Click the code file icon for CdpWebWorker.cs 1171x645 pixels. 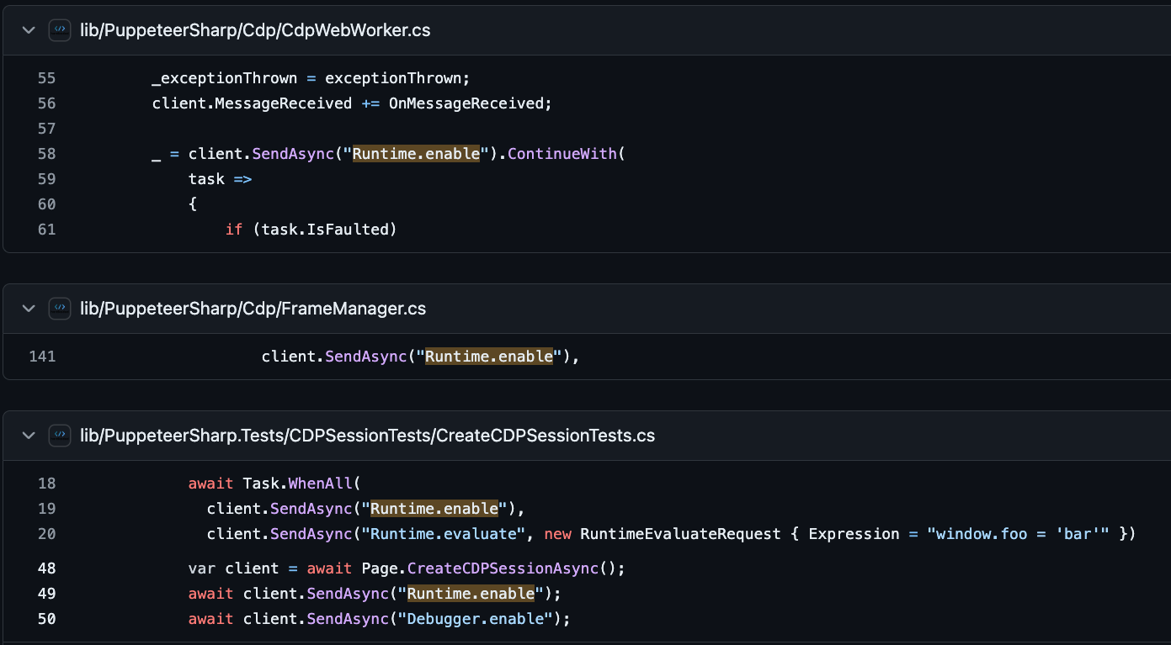coord(60,30)
